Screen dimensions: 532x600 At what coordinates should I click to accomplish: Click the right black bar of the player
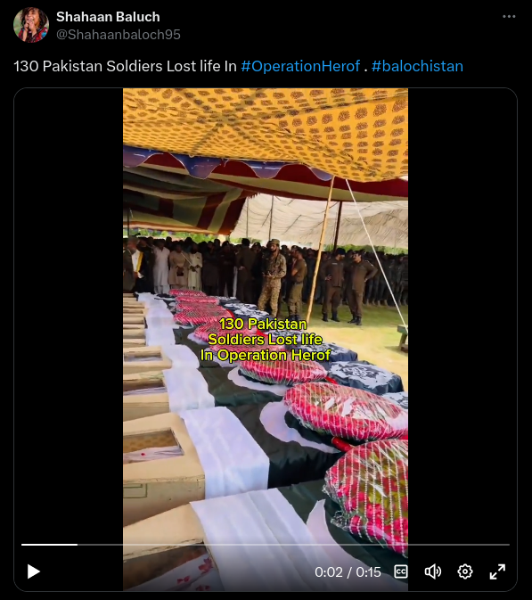click(462, 306)
